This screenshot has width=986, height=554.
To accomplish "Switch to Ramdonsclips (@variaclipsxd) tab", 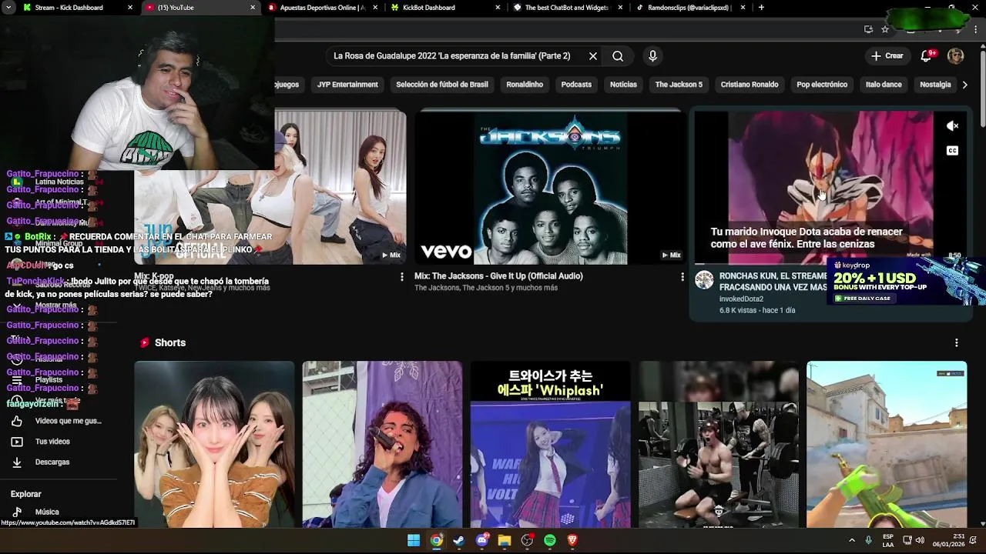I will 690,8.
